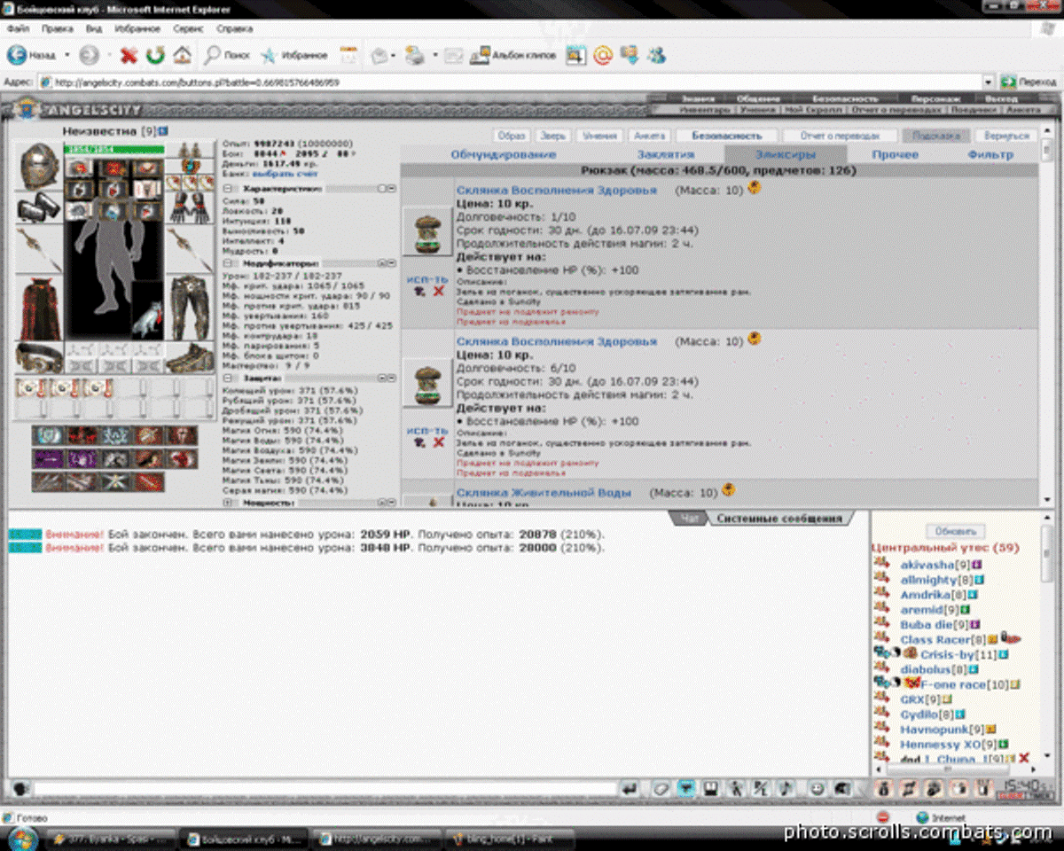
Task: Open the Избранное favorites star button
Action: point(293,55)
